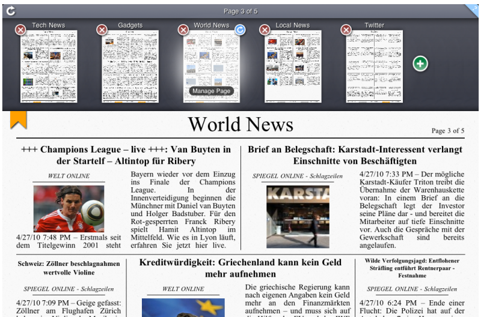This screenshot has height=317, width=481.
Task: Remove the Local News page
Action: (265, 30)
